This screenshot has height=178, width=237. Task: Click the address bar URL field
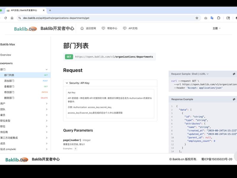pyautogui.click(x=109, y=18)
